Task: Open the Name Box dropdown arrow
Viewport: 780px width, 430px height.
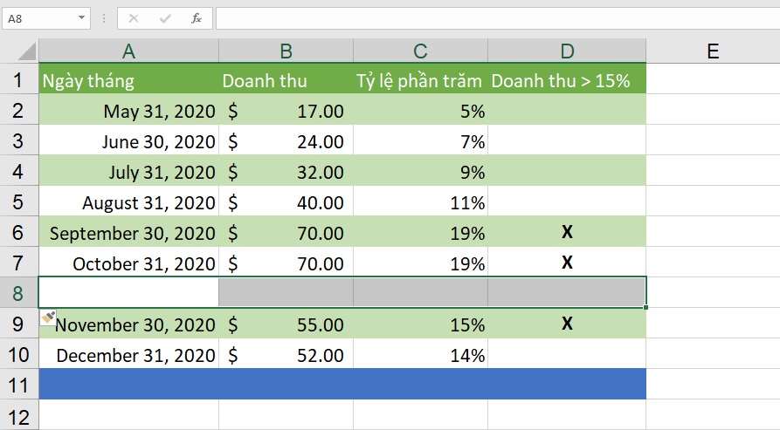Action: coord(81,18)
